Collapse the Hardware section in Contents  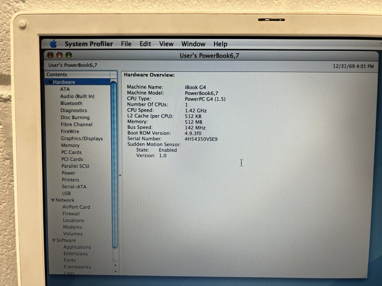tap(49, 82)
